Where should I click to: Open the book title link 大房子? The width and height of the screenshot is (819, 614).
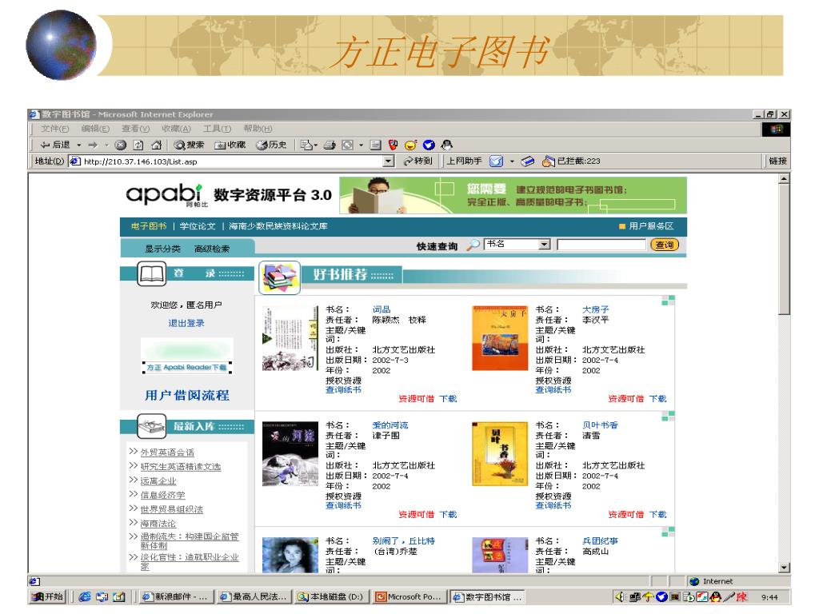pyautogui.click(x=595, y=309)
